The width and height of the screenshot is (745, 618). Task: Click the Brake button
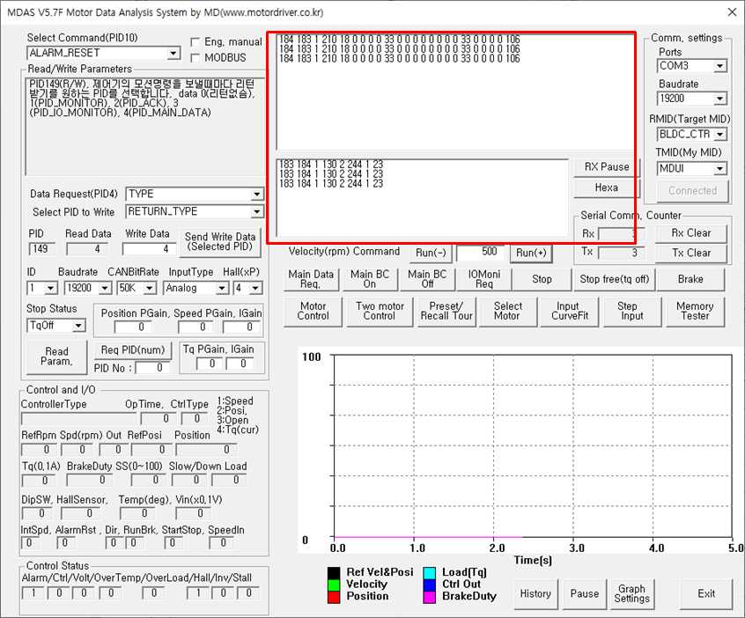(690, 279)
